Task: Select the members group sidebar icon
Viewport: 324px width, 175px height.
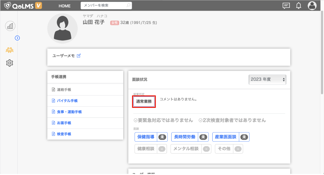Action: coord(10,50)
